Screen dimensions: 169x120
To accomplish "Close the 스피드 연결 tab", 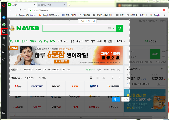I will click(x=64, y=5).
